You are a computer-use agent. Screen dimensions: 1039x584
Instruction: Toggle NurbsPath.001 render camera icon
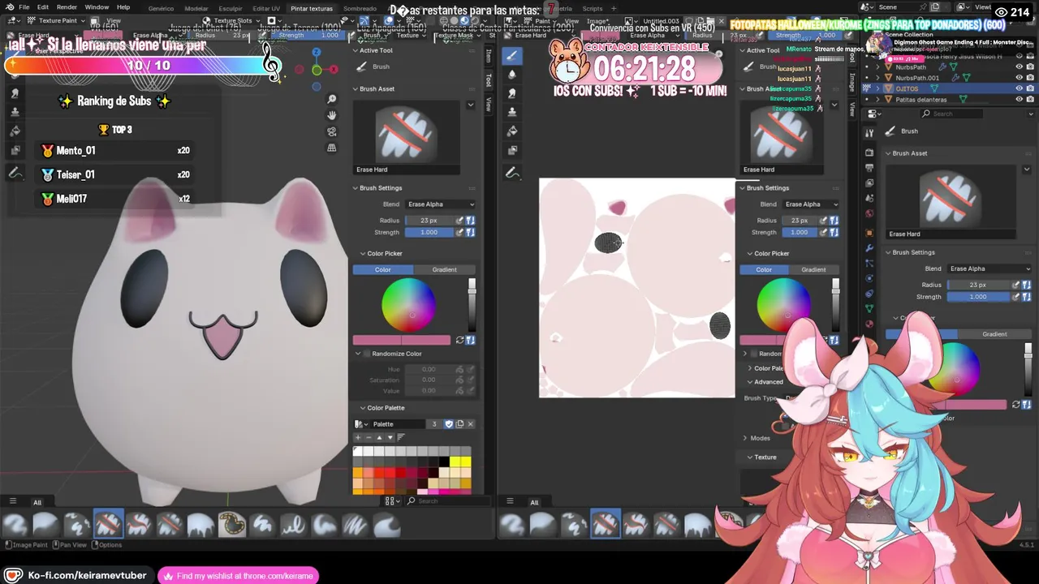tap(1030, 78)
